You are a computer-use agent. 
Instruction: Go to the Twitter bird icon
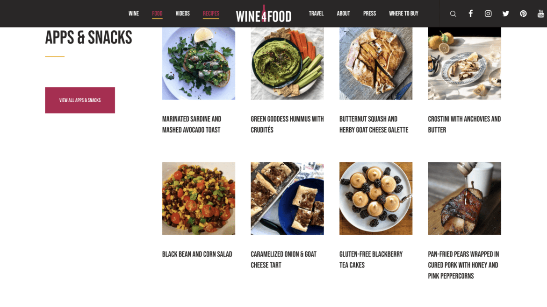click(505, 14)
